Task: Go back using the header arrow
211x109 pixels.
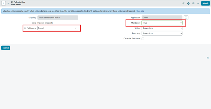Action: [x=4, y=3]
